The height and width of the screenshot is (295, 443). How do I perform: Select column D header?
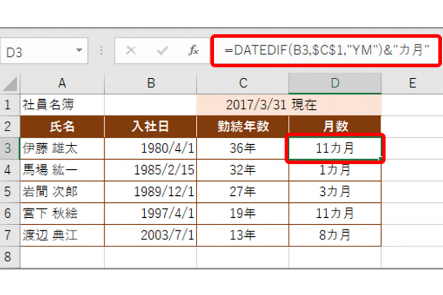click(x=335, y=83)
